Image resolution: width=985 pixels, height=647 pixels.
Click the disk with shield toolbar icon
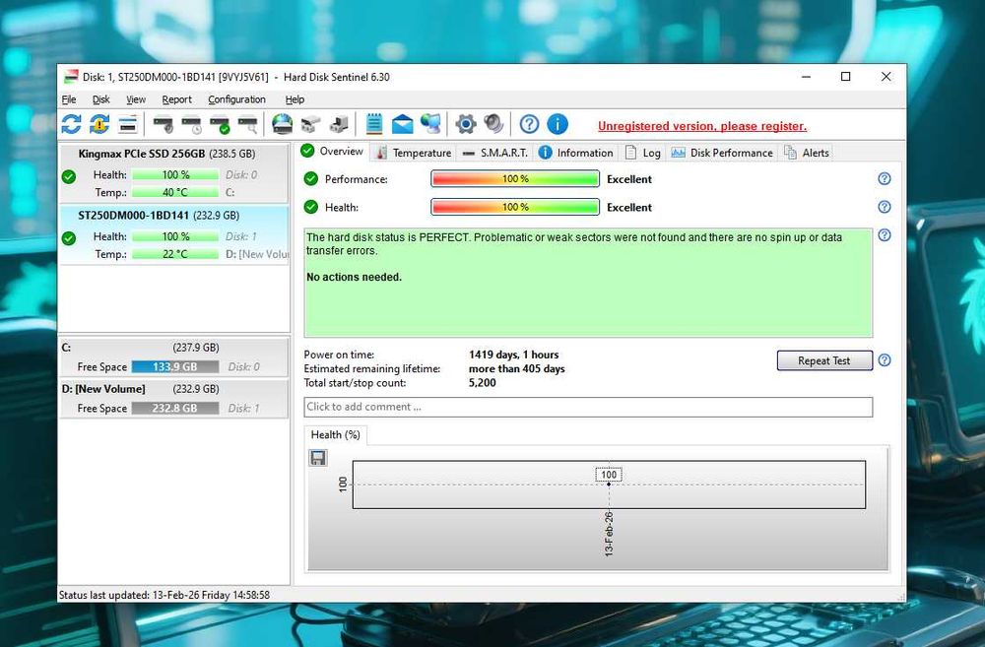click(x=164, y=124)
